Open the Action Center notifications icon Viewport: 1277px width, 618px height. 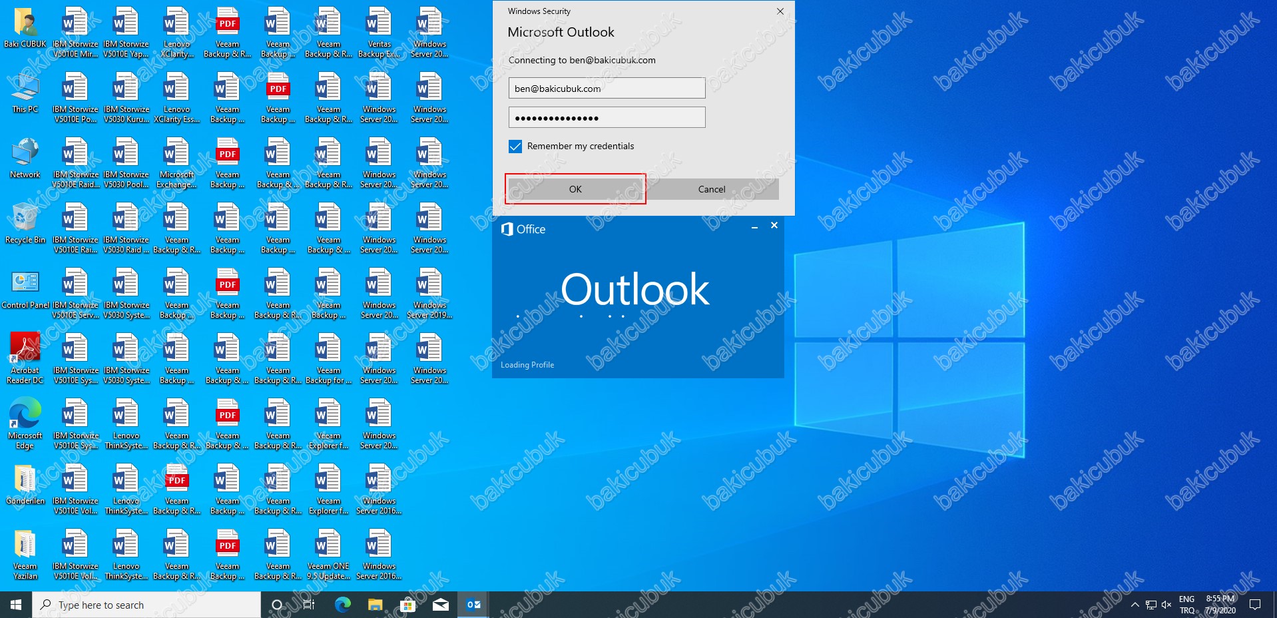click(x=1255, y=605)
